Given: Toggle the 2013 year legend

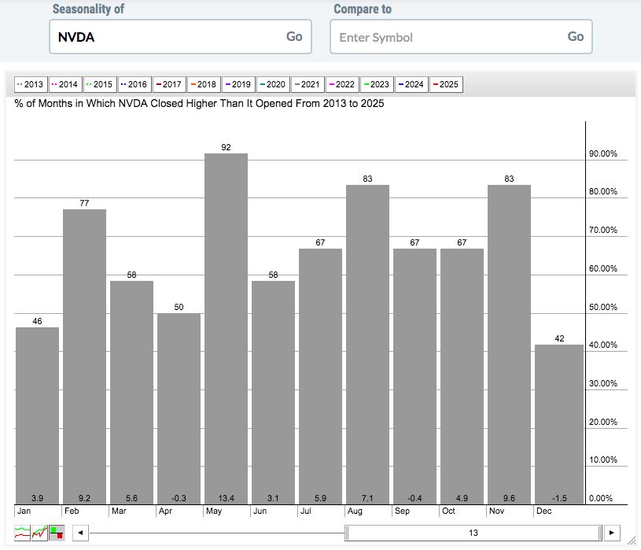Looking at the screenshot, I should [31, 85].
